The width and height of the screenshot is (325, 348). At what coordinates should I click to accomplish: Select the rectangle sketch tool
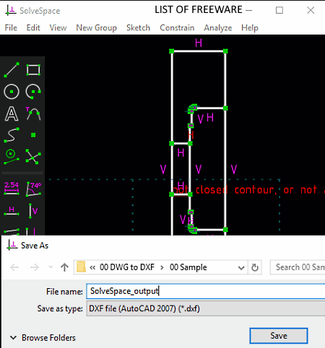[x=33, y=70]
